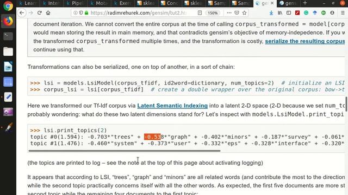The image size is (348, 195).
Task: Click 'lsi.print_topics(2)' code line
Action: tap(75, 130)
